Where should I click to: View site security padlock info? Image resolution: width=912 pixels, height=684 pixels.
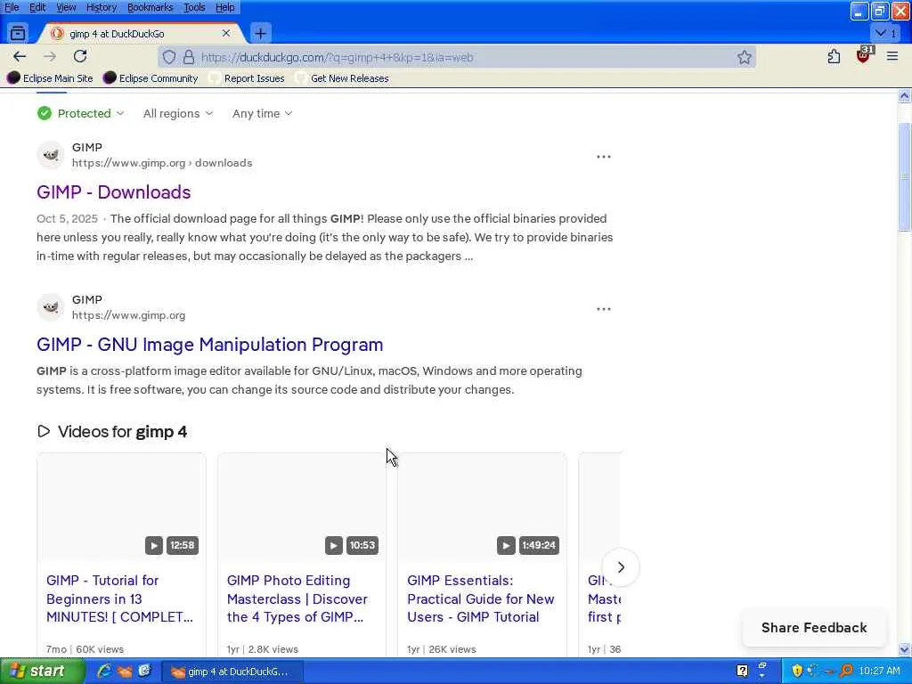189,57
